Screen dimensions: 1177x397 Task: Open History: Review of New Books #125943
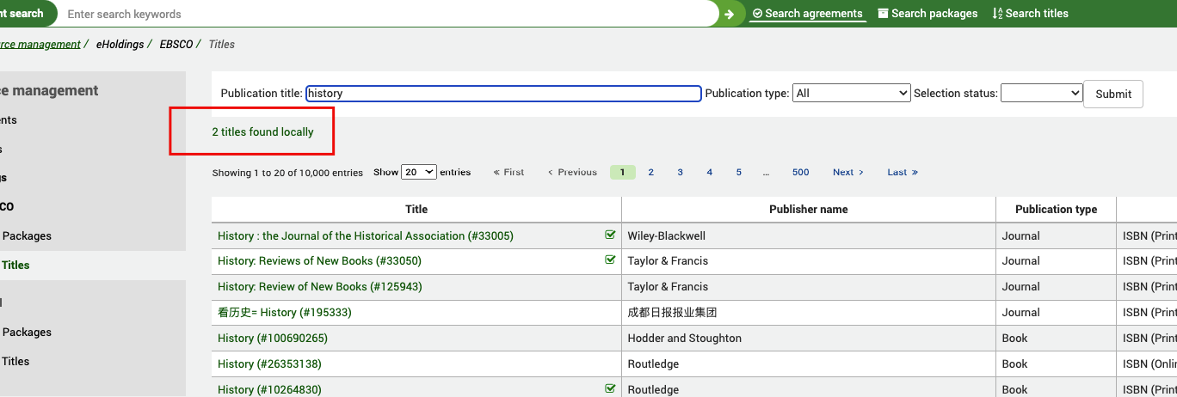pyautogui.click(x=319, y=287)
